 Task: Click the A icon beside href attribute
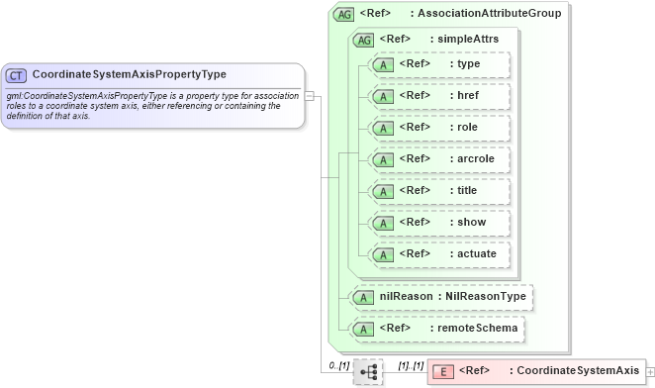(383, 97)
